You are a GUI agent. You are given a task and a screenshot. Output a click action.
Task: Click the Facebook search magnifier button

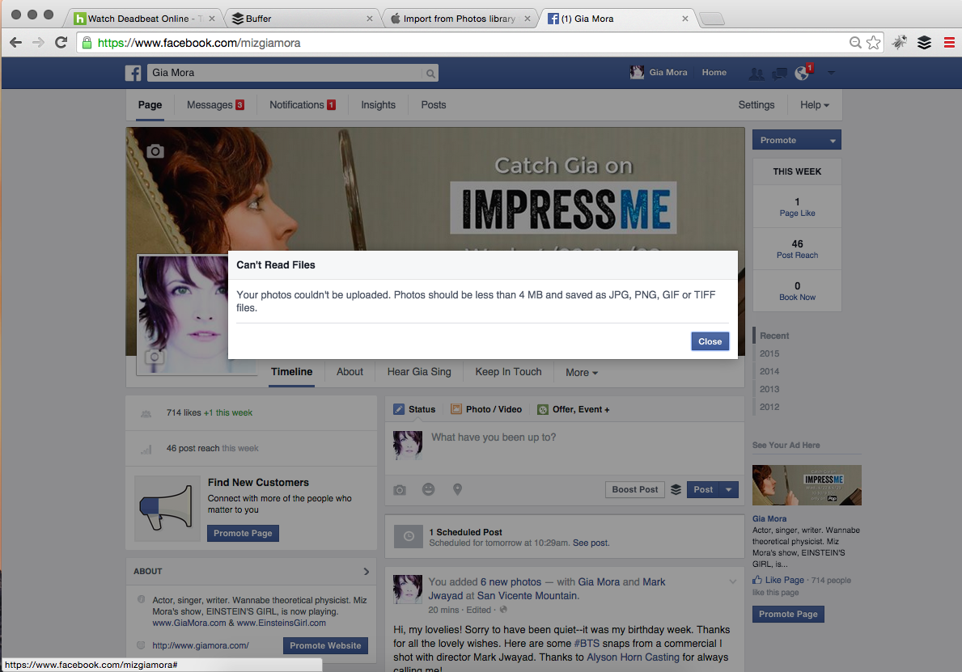(x=430, y=74)
